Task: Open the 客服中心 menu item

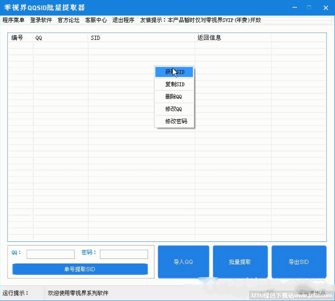Action: tap(96, 20)
